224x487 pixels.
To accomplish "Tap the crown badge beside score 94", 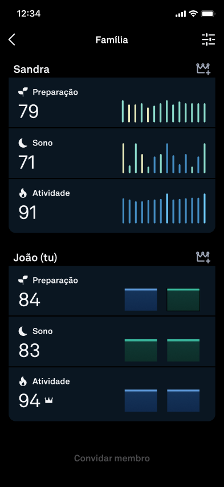I will pos(48,401).
